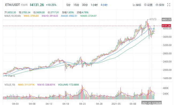Switch to the 15分 interval

(x=76, y=5)
